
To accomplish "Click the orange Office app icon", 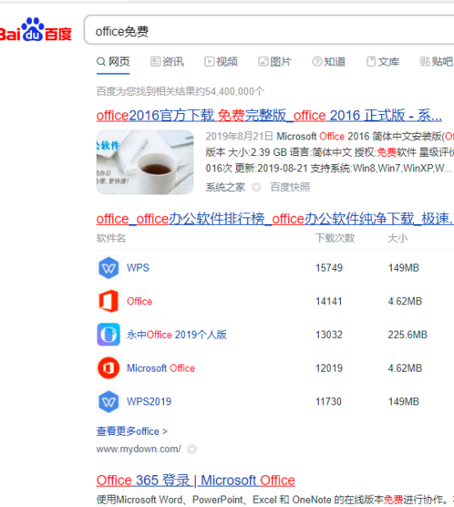I will [108, 301].
